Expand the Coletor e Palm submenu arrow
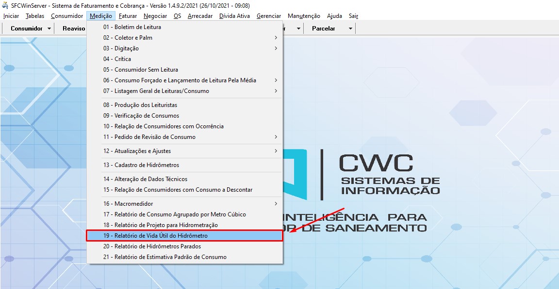The height and width of the screenshot is (289, 559). click(276, 38)
